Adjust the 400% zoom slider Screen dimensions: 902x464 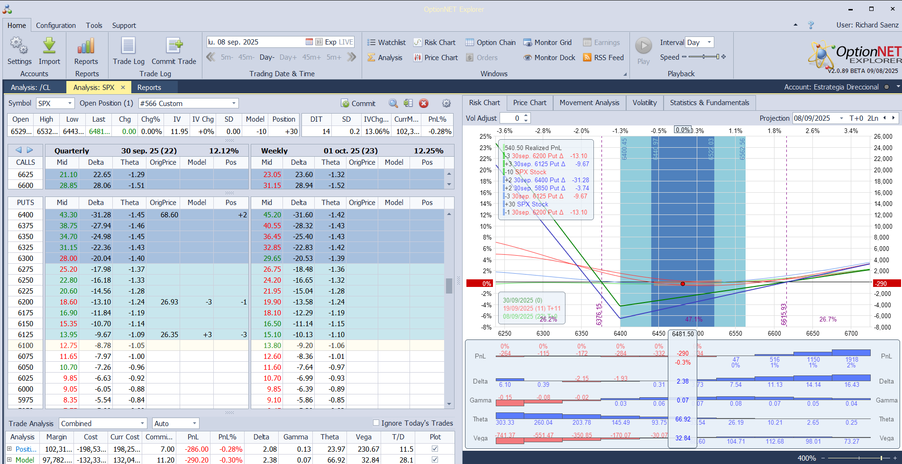coord(859,458)
